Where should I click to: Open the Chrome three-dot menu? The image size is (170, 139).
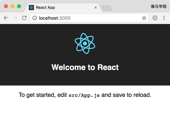tap(164, 18)
